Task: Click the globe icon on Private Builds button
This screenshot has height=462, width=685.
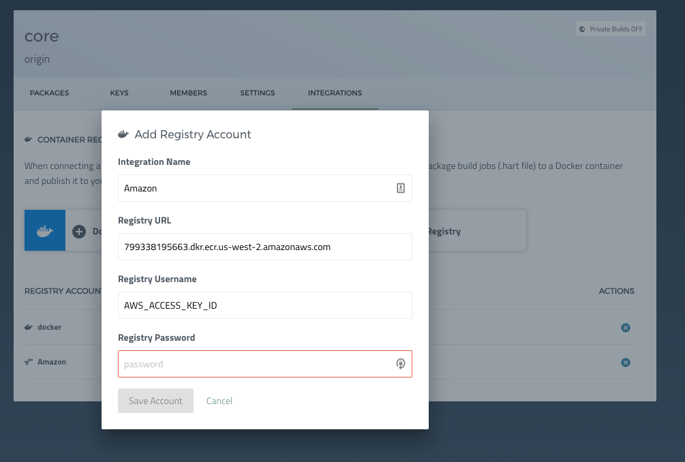Action: coord(581,29)
